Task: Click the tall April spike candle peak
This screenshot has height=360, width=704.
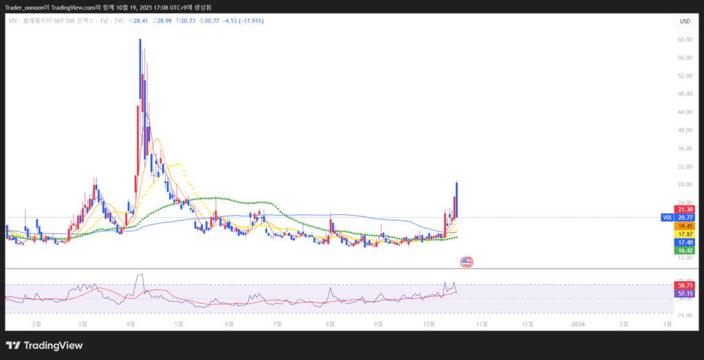Action: (140, 41)
